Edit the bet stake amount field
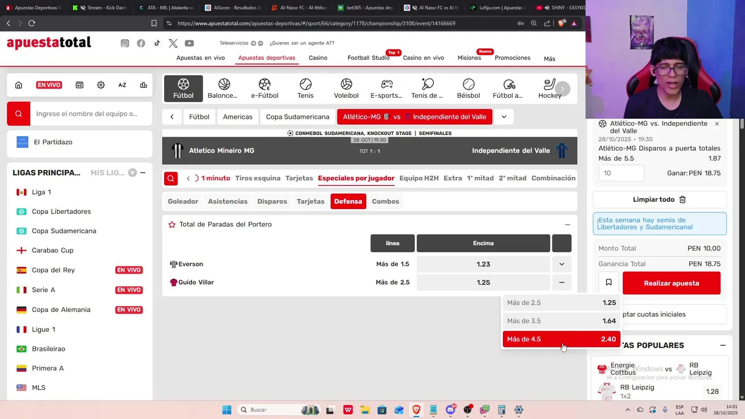745x419 pixels. (x=621, y=173)
